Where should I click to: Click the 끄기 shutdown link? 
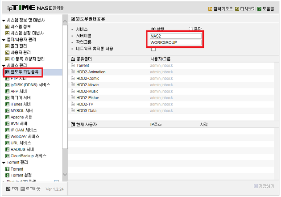[x=15, y=189]
